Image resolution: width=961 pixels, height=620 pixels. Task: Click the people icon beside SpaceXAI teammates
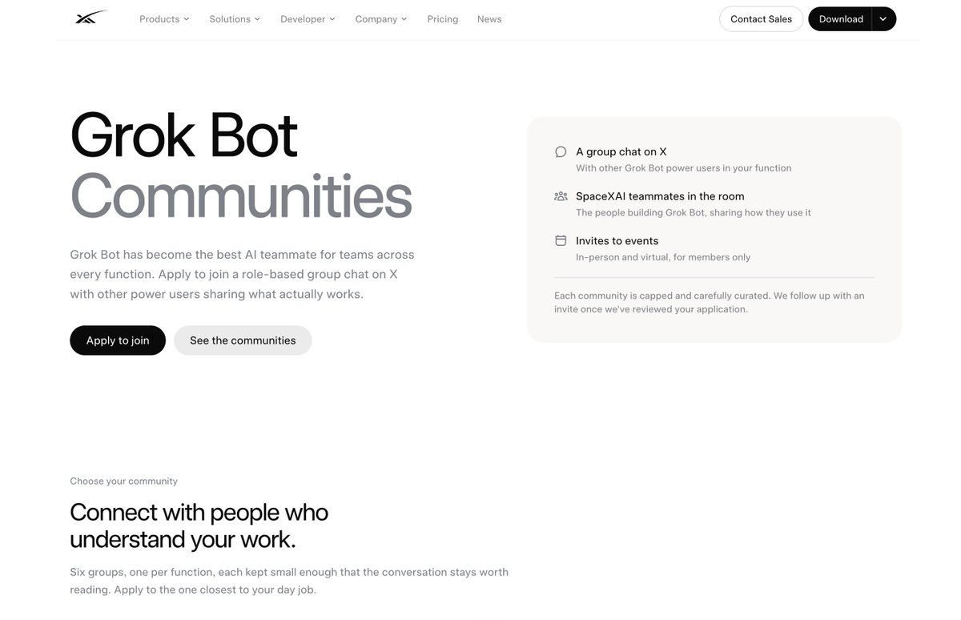[561, 196]
